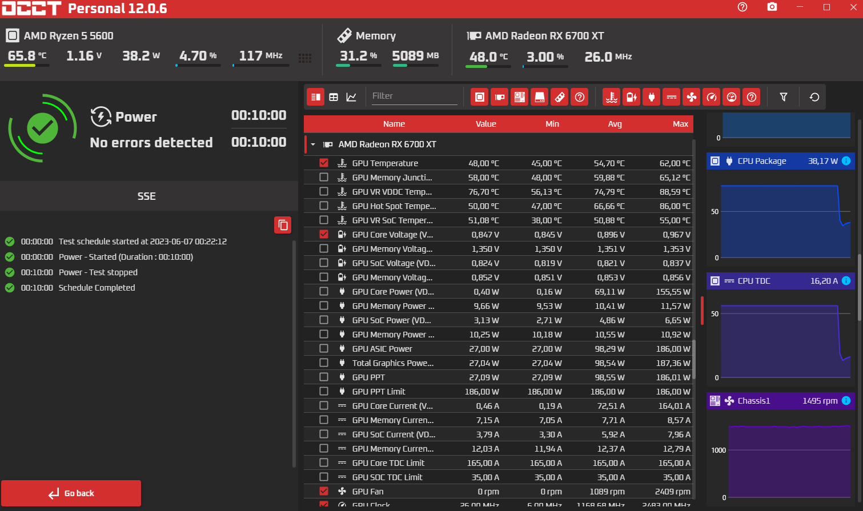Click the funnel filter icon
The width and height of the screenshot is (863, 511).
tap(784, 97)
